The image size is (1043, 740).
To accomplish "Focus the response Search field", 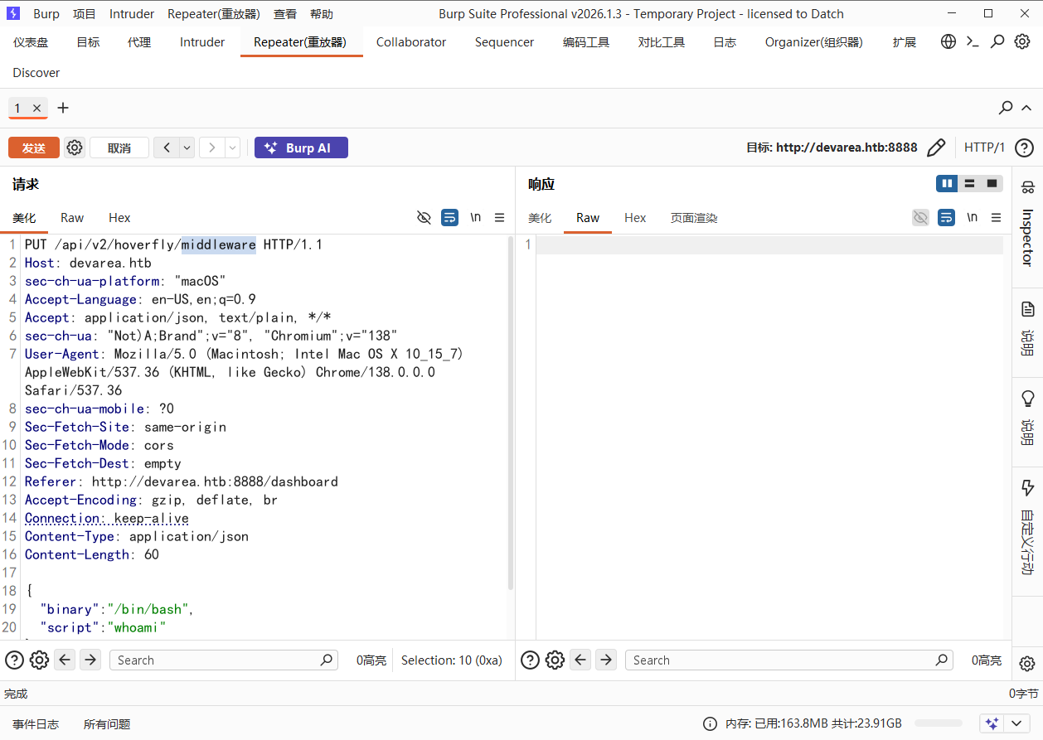I will (789, 660).
